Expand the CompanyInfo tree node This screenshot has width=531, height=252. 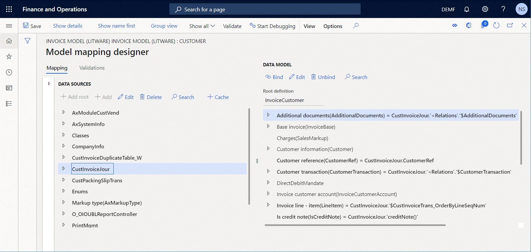[63, 146]
